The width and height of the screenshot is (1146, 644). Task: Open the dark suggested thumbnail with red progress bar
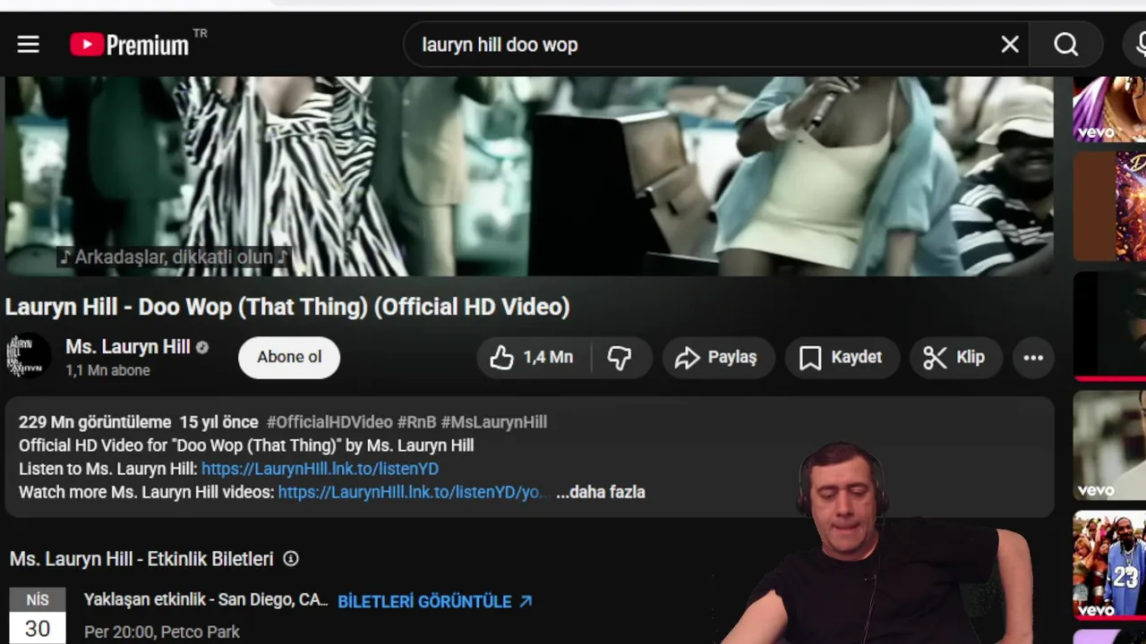tap(1109, 326)
